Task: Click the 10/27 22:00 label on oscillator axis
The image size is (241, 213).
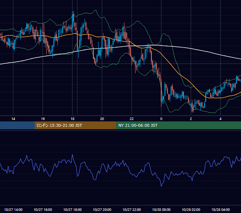Action: pyautogui.click(x=131, y=209)
